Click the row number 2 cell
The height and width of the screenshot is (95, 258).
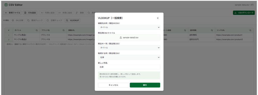pos(9,39)
